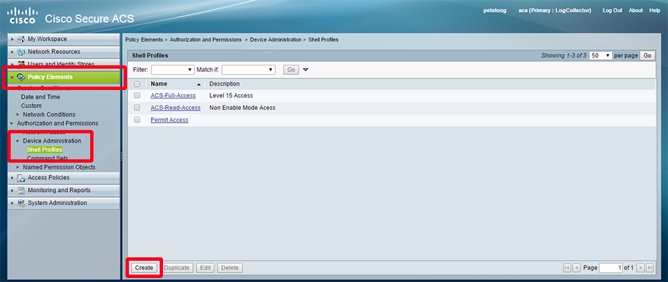Open the ACS-Full-Access profile link
Image resolution: width=668 pixels, height=282 pixels.
173,95
